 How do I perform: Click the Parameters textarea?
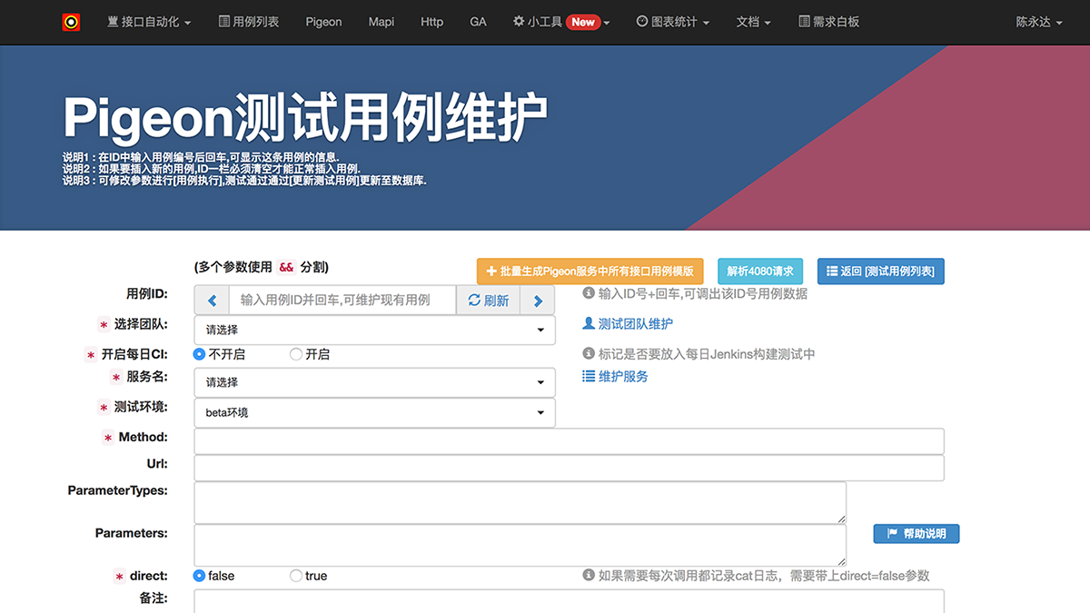tap(520, 545)
